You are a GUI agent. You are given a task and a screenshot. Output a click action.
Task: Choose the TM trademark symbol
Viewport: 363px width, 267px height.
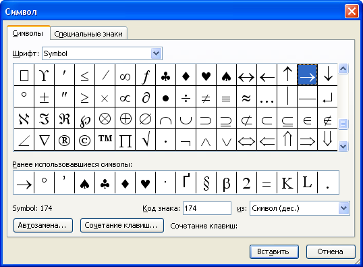tap(105, 140)
